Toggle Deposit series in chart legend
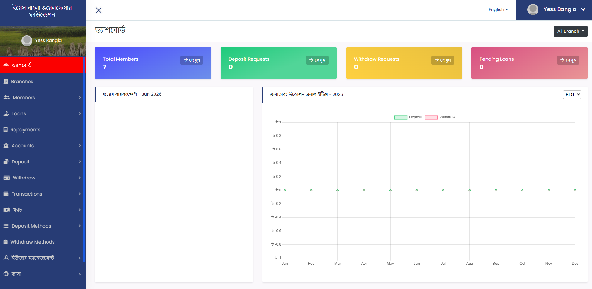 408,117
